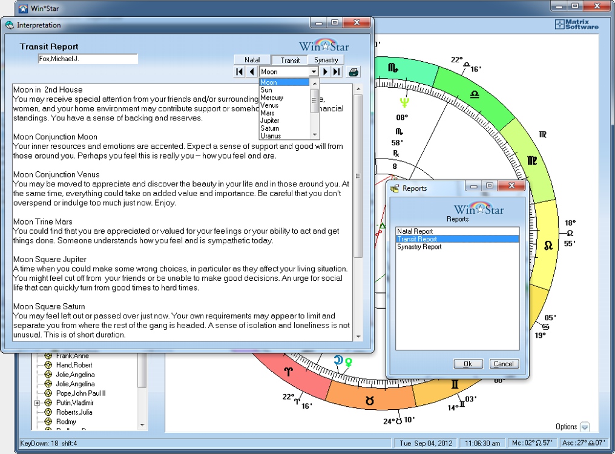615x454 pixels.
Task: Click the Options label
Action: [x=566, y=427]
